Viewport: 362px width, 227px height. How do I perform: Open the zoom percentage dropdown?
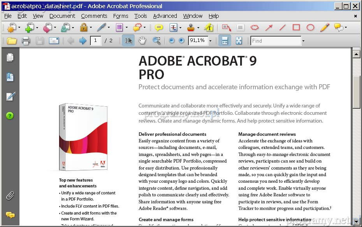coord(210,40)
